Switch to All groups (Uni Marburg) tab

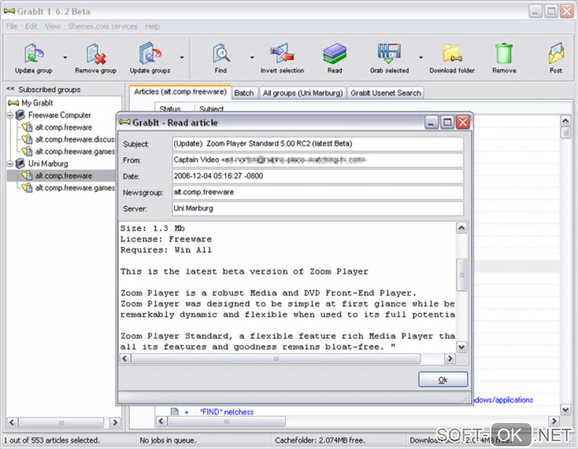(303, 93)
